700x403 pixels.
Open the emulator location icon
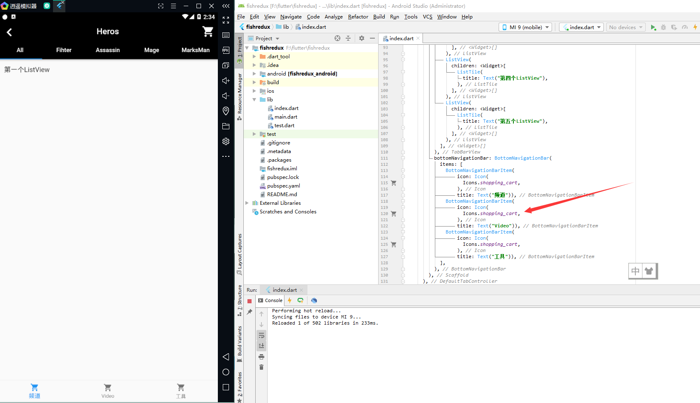226,111
